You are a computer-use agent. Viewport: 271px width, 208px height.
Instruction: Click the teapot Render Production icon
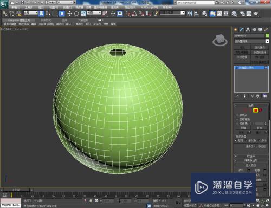tap(256, 14)
